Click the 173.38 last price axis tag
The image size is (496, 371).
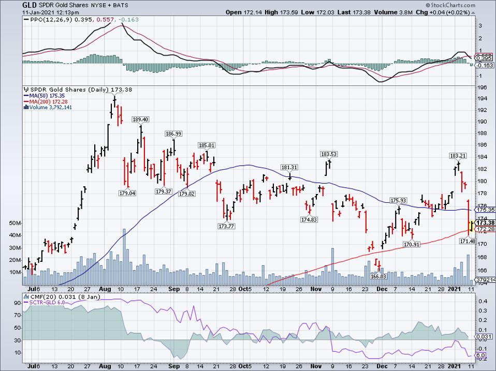coord(486,223)
